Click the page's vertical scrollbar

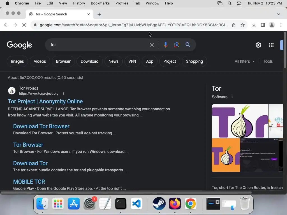285,50
